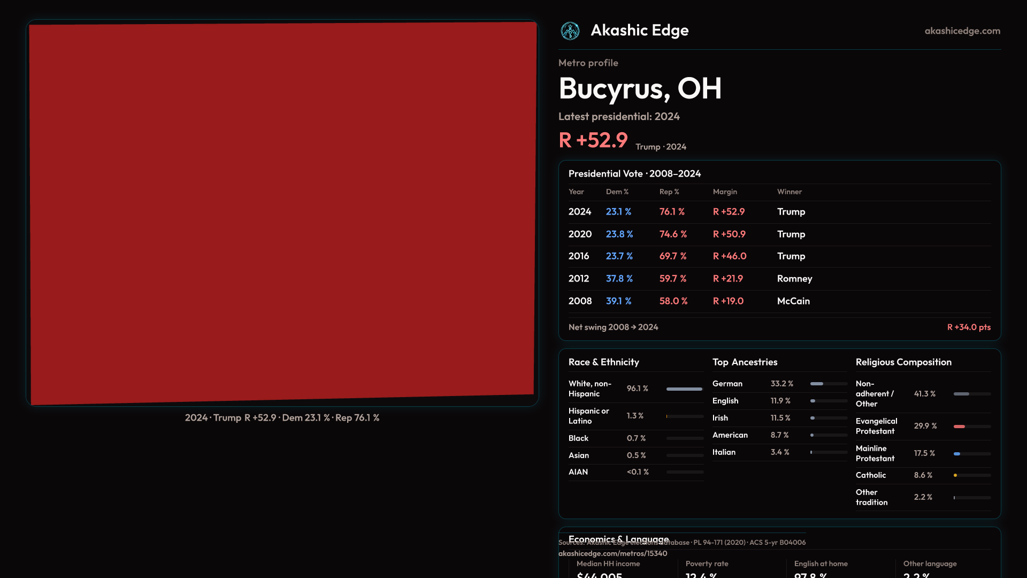Select the 2012 Romney vote row
Viewport: 1027px width, 578px height.
[779, 279]
